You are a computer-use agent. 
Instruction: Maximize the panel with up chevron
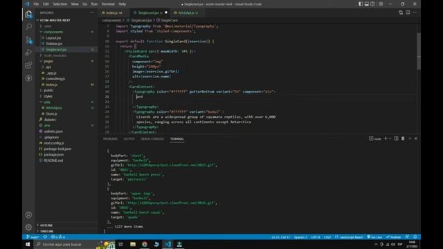click(410, 138)
